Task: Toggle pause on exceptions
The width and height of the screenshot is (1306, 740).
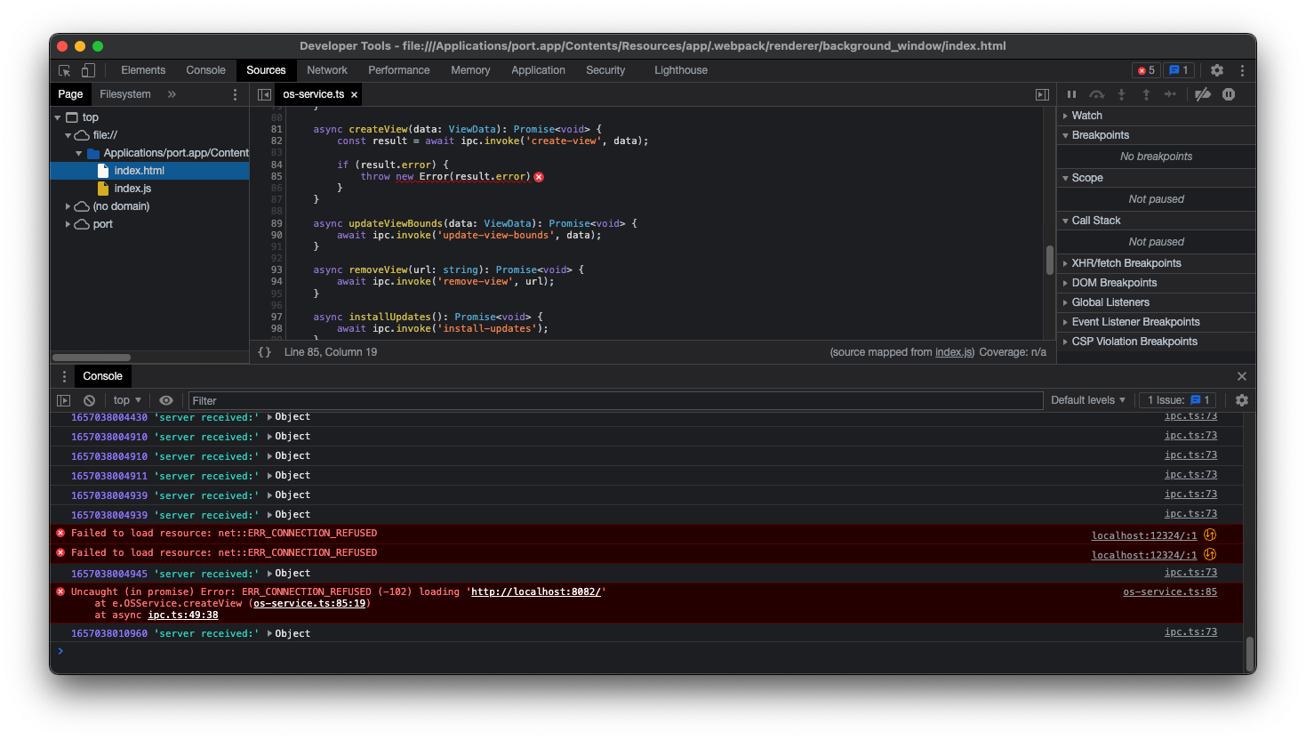Action: [x=1229, y=94]
